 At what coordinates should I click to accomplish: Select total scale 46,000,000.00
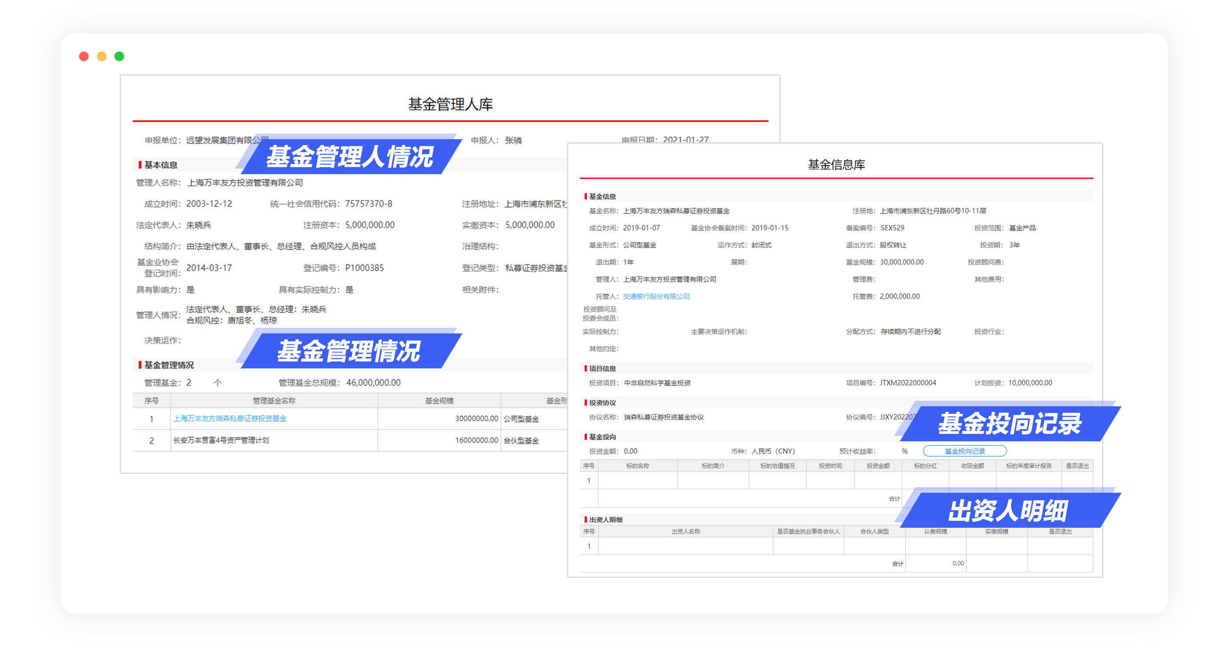pyautogui.click(x=373, y=383)
